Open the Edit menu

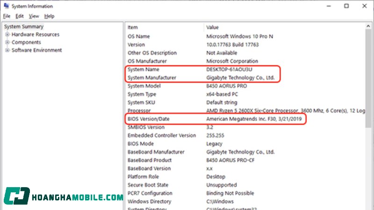coord(20,16)
